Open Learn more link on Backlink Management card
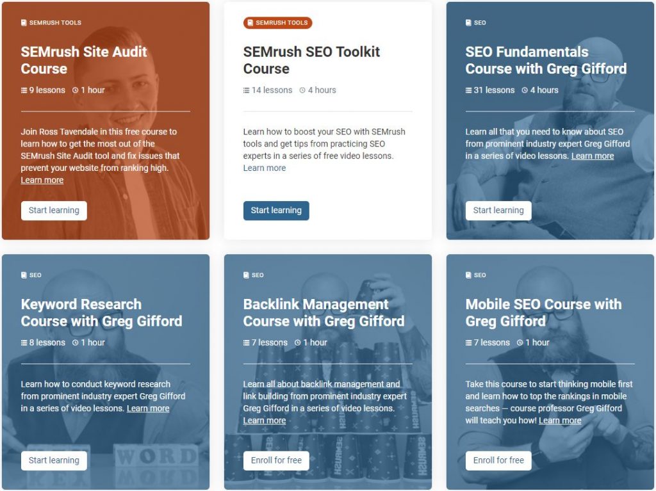Screen dimensions: 656x491 (265, 421)
